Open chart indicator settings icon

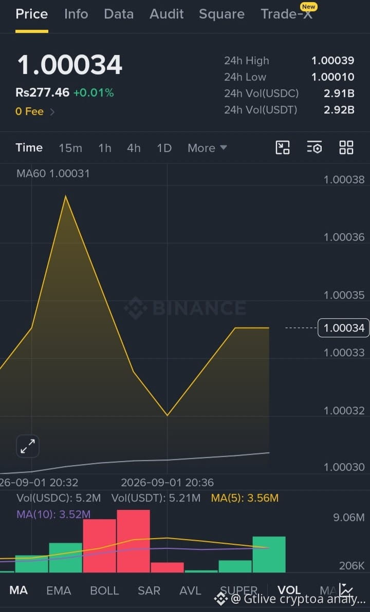tap(314, 147)
